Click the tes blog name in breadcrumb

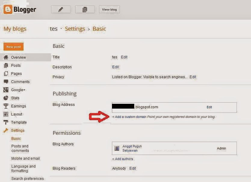(54, 29)
